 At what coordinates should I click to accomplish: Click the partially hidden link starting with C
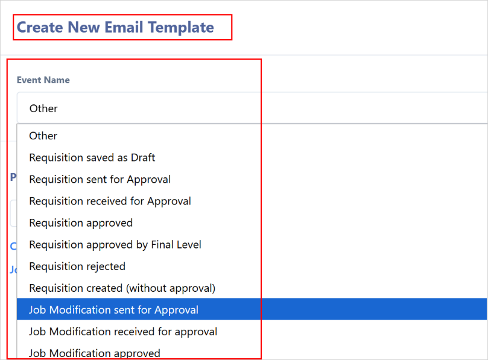coord(13,247)
